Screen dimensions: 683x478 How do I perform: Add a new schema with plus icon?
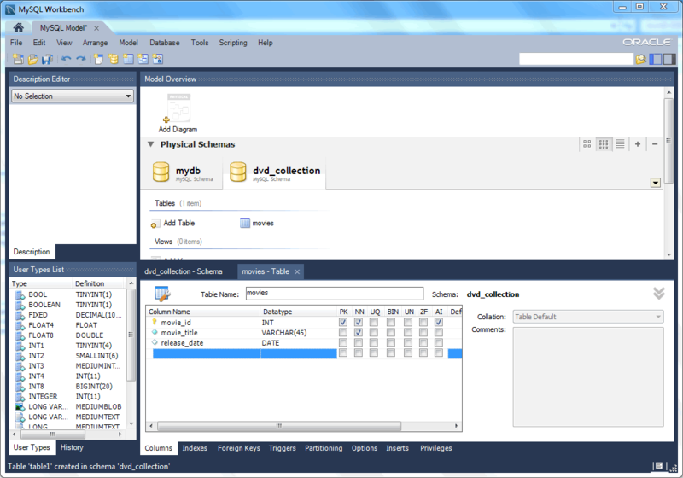point(638,144)
